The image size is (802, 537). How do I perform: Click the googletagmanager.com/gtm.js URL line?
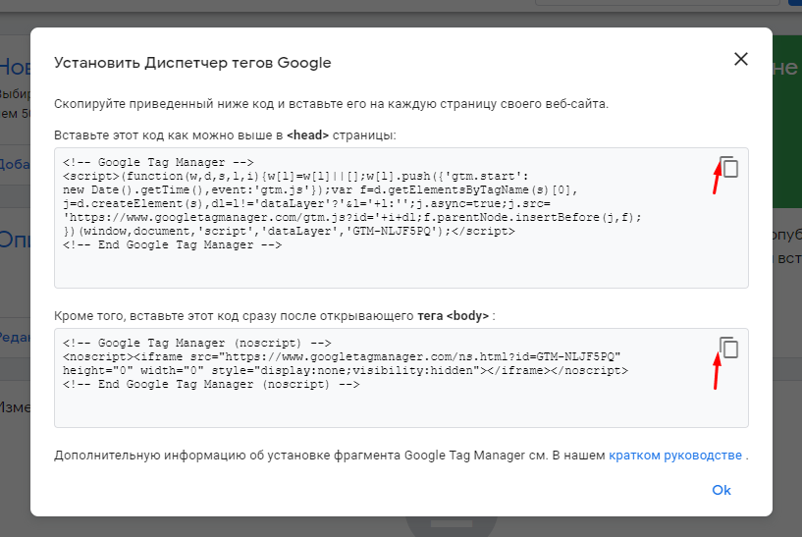coord(351,217)
